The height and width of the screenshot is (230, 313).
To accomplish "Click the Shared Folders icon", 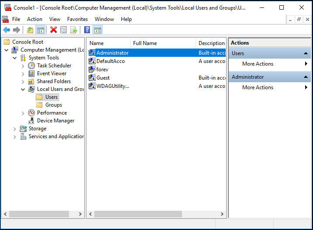I will click(31, 81).
